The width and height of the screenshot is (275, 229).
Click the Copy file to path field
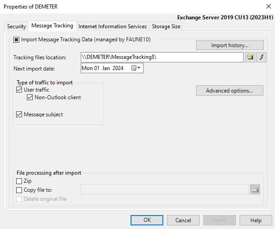[x=165, y=189]
